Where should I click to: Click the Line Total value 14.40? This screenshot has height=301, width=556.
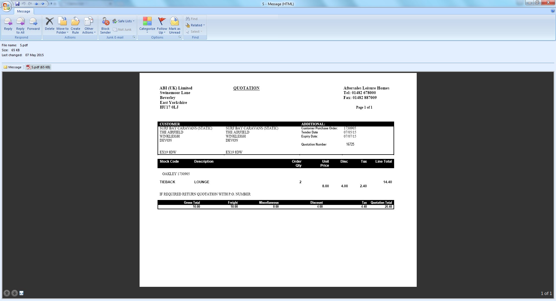[x=387, y=182]
